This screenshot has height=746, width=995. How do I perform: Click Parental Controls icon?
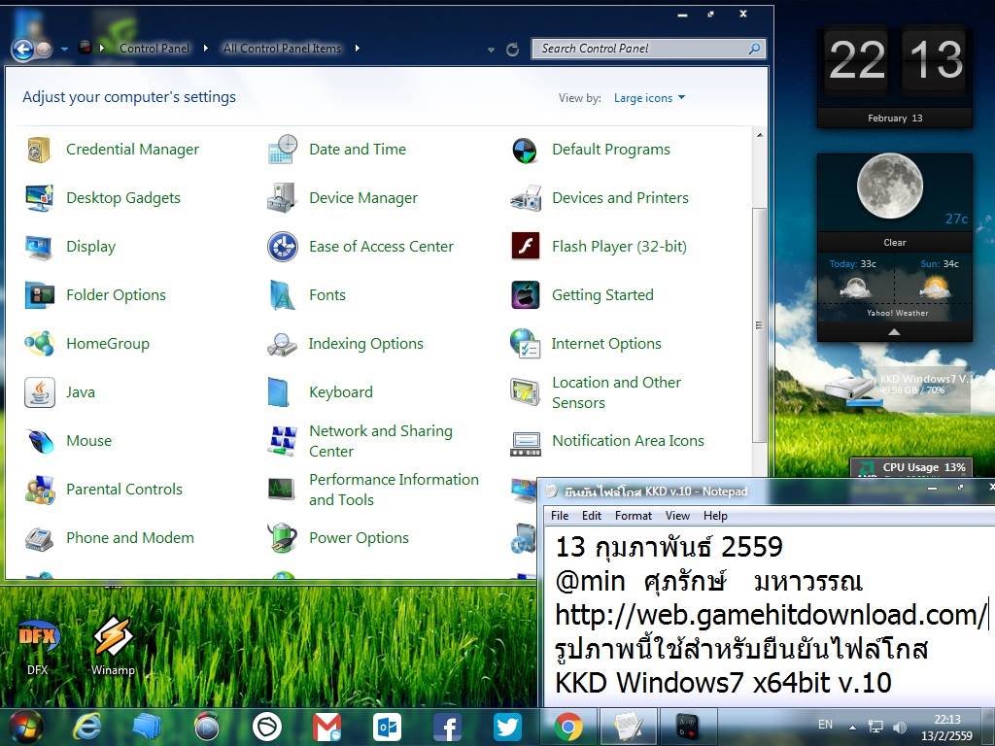point(39,490)
